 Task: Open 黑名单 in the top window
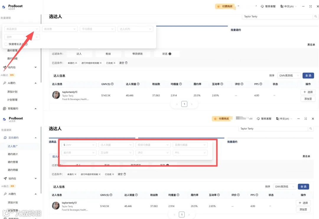(x=311, y=45)
